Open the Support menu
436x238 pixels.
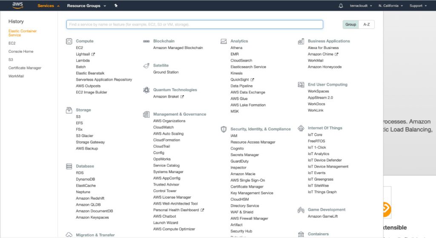418,6
